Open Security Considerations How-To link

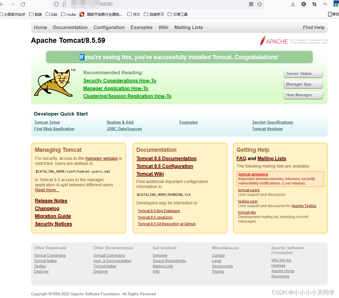point(120,81)
